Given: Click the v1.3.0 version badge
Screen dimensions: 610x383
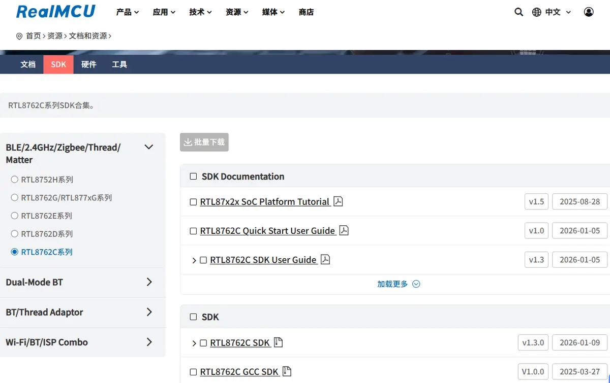Looking at the screenshot, I should click(x=533, y=342).
